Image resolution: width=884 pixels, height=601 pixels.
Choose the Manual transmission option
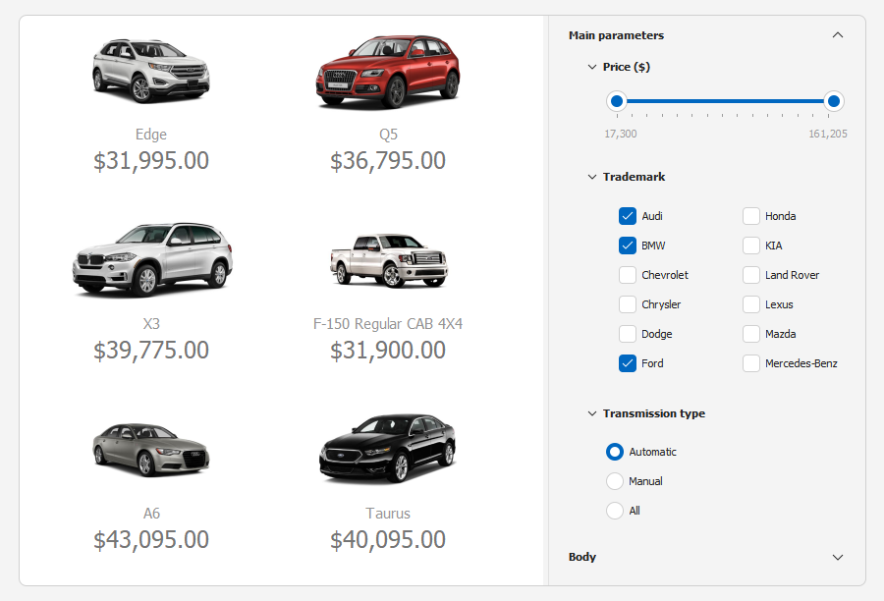pyautogui.click(x=615, y=481)
